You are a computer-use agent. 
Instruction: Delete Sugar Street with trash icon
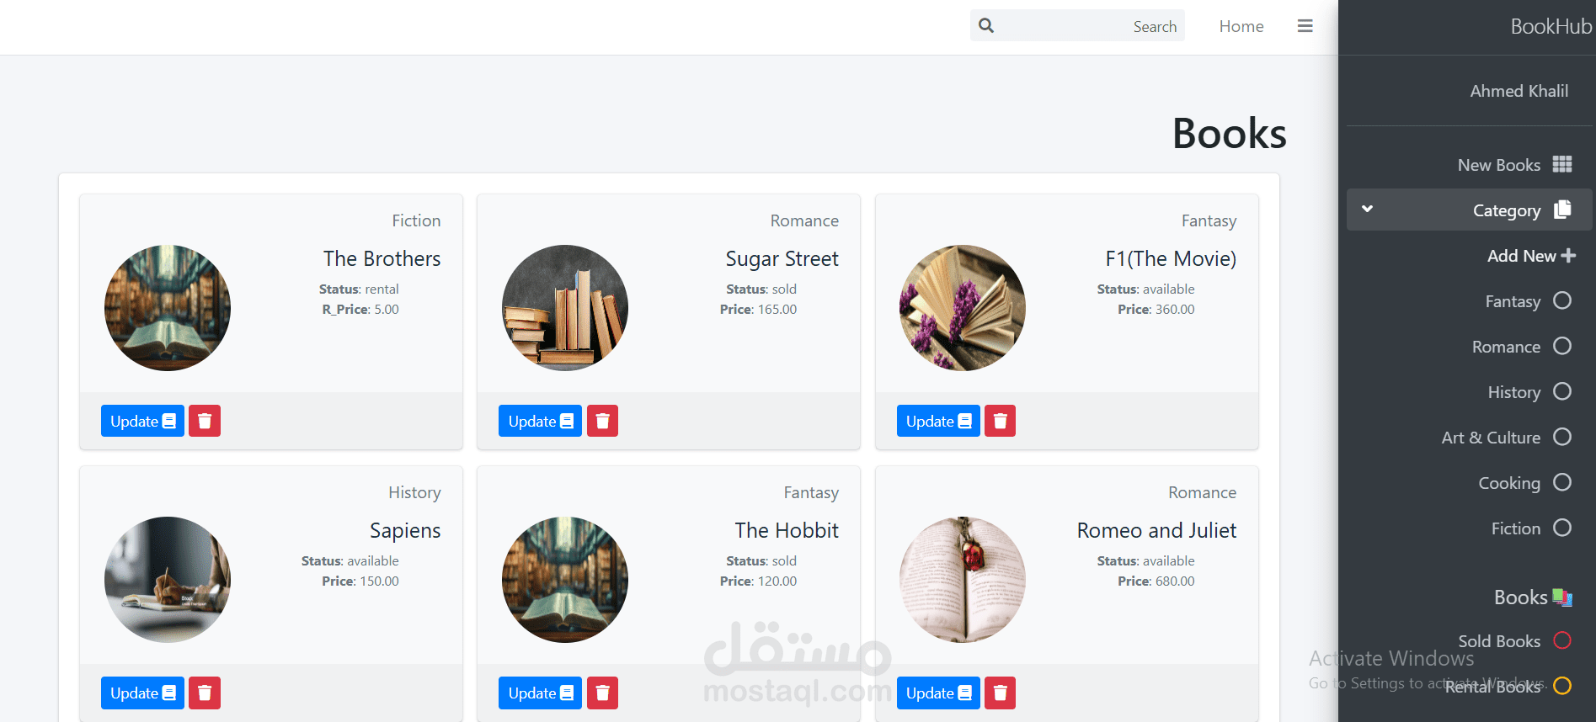pos(602,421)
